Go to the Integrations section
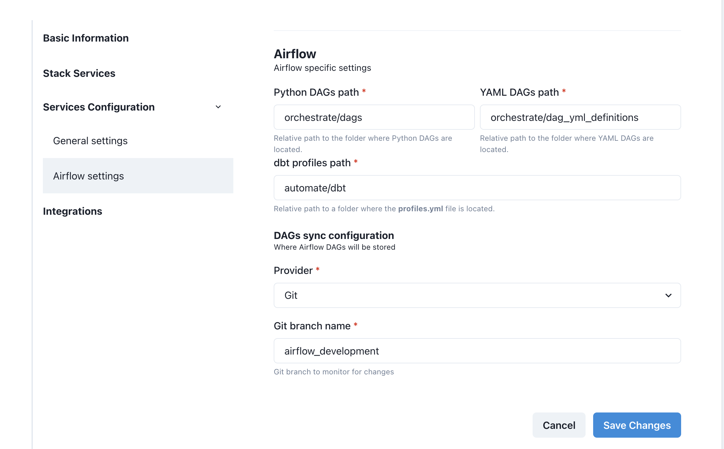This screenshot has height=449, width=724. tap(73, 211)
